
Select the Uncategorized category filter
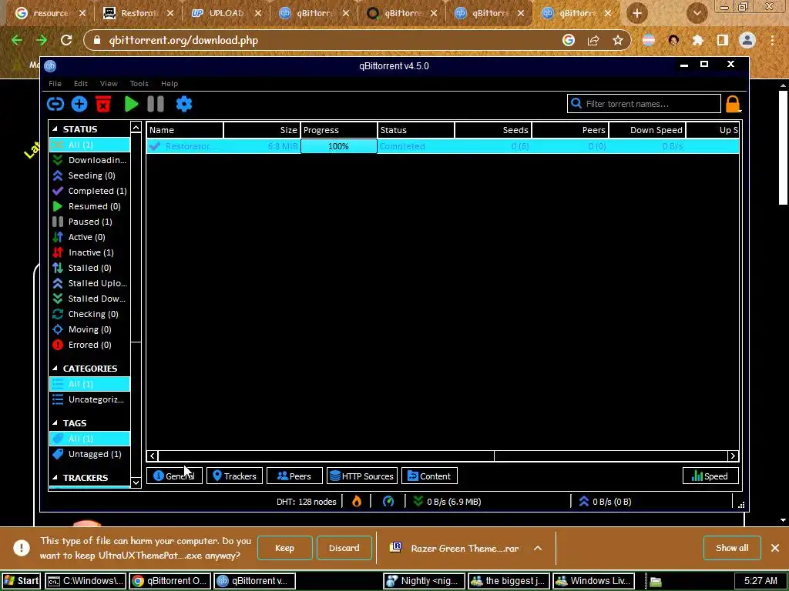point(89,399)
